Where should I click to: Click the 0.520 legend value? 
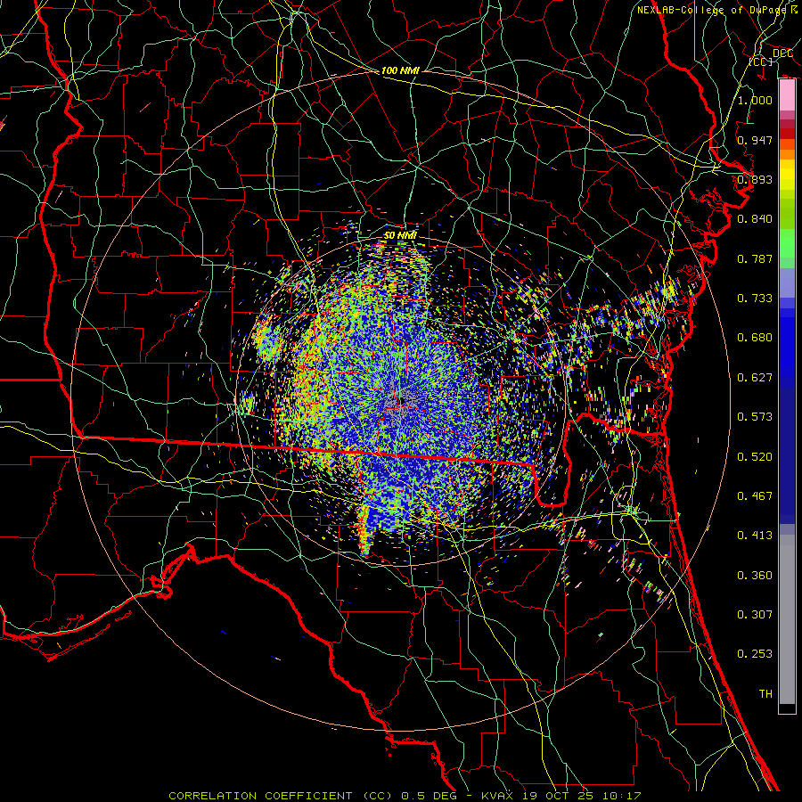tap(755, 457)
